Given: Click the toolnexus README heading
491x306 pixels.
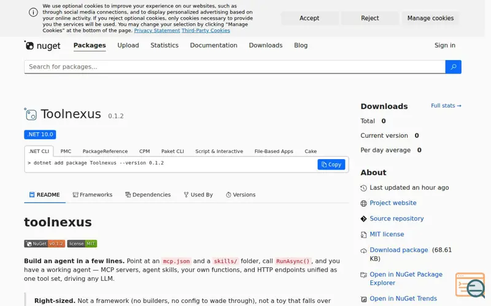Looking at the screenshot, I should click(x=58, y=222).
